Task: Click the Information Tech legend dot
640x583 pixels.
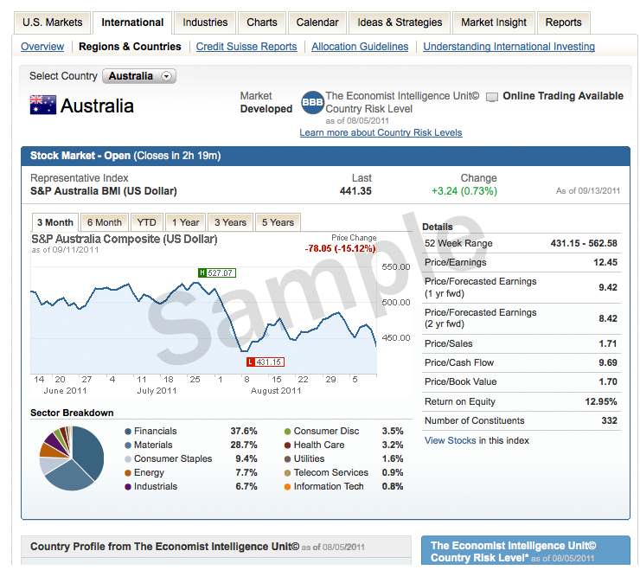Action: pyautogui.click(x=287, y=487)
